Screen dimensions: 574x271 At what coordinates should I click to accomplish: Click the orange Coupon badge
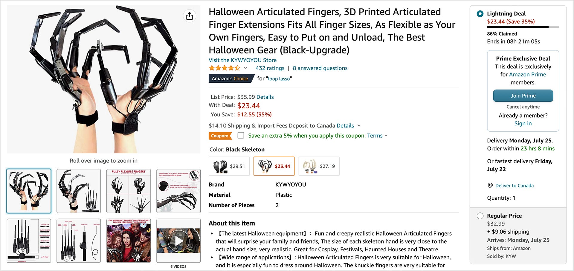click(x=220, y=135)
